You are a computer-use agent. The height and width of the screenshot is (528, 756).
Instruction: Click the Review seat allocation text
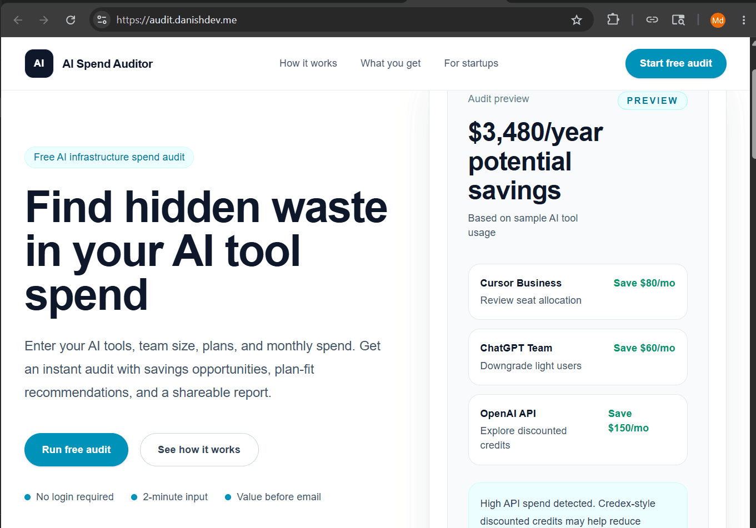tap(530, 300)
